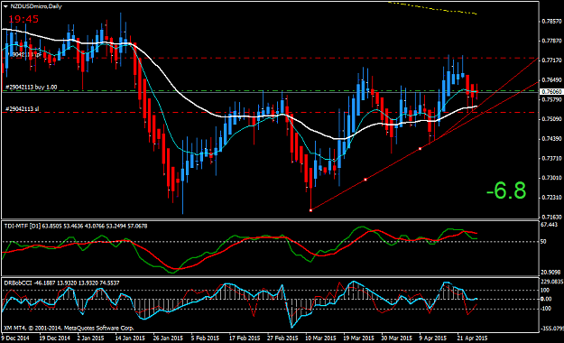Select the #29042113 buy 1.00 order label

click(x=32, y=87)
